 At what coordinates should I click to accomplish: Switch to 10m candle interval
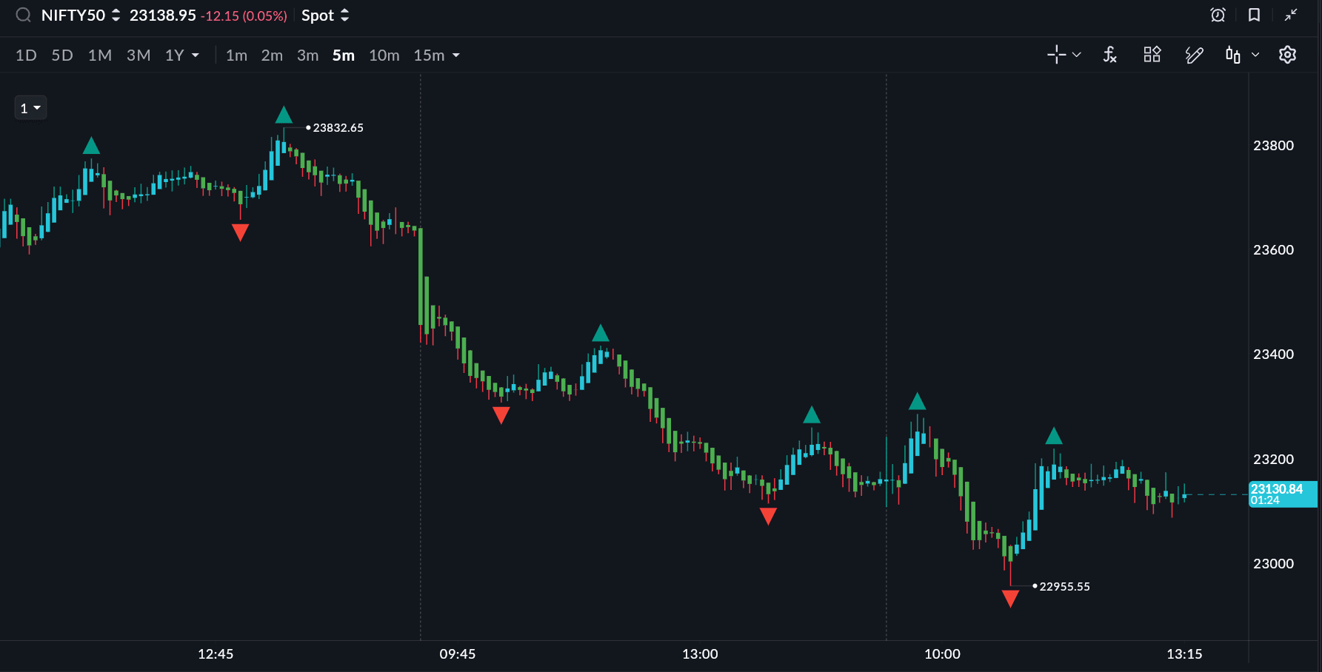pos(384,56)
